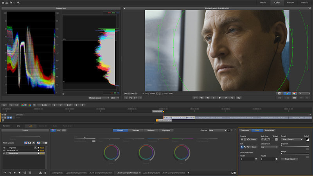
Task: Reset the Vignette layer
Action: coord(42,148)
